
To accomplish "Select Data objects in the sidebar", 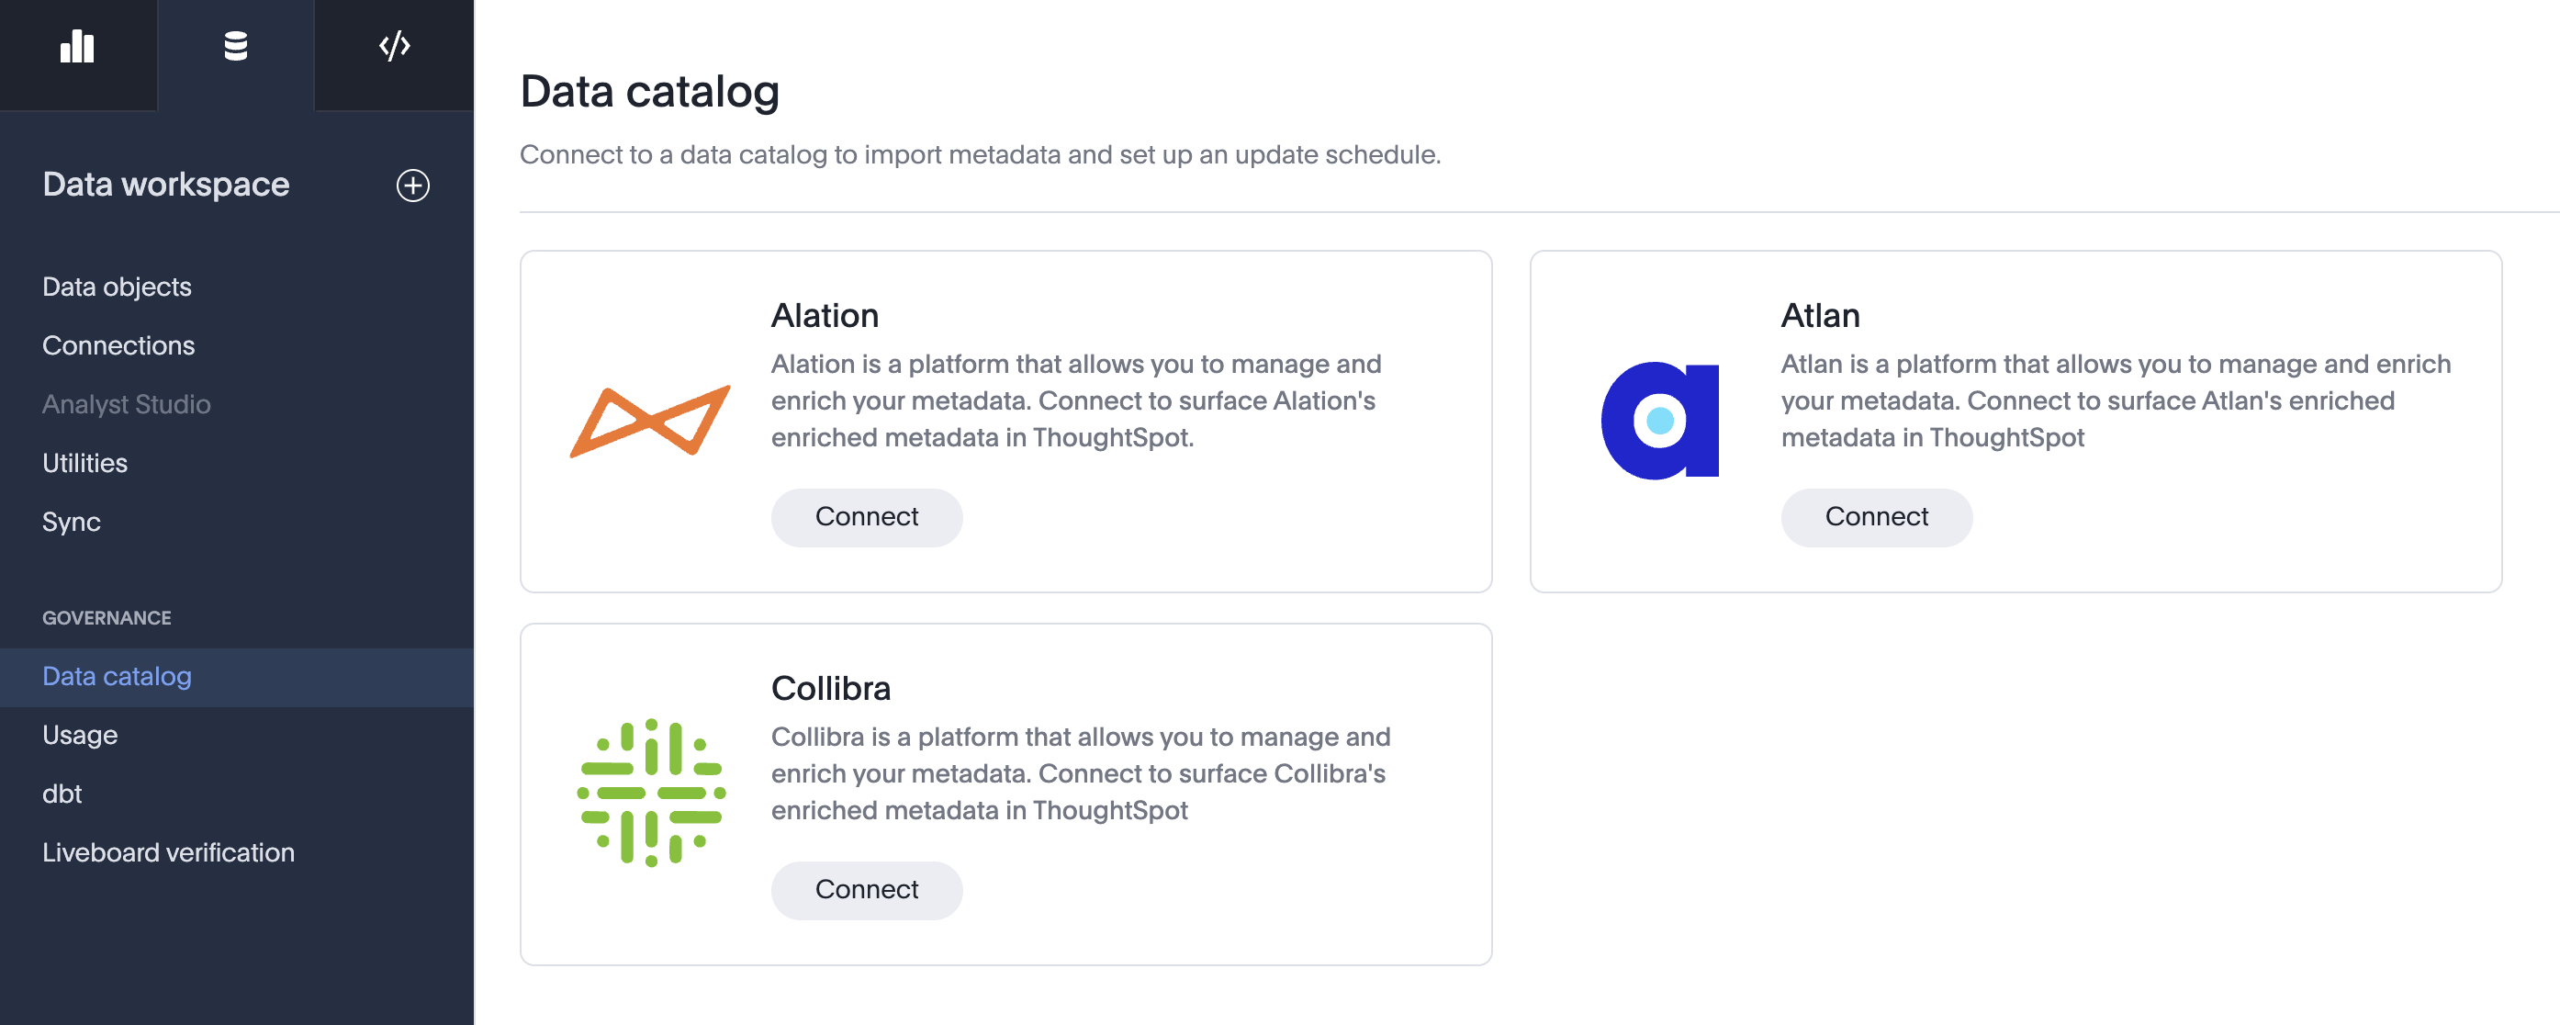I will 117,287.
